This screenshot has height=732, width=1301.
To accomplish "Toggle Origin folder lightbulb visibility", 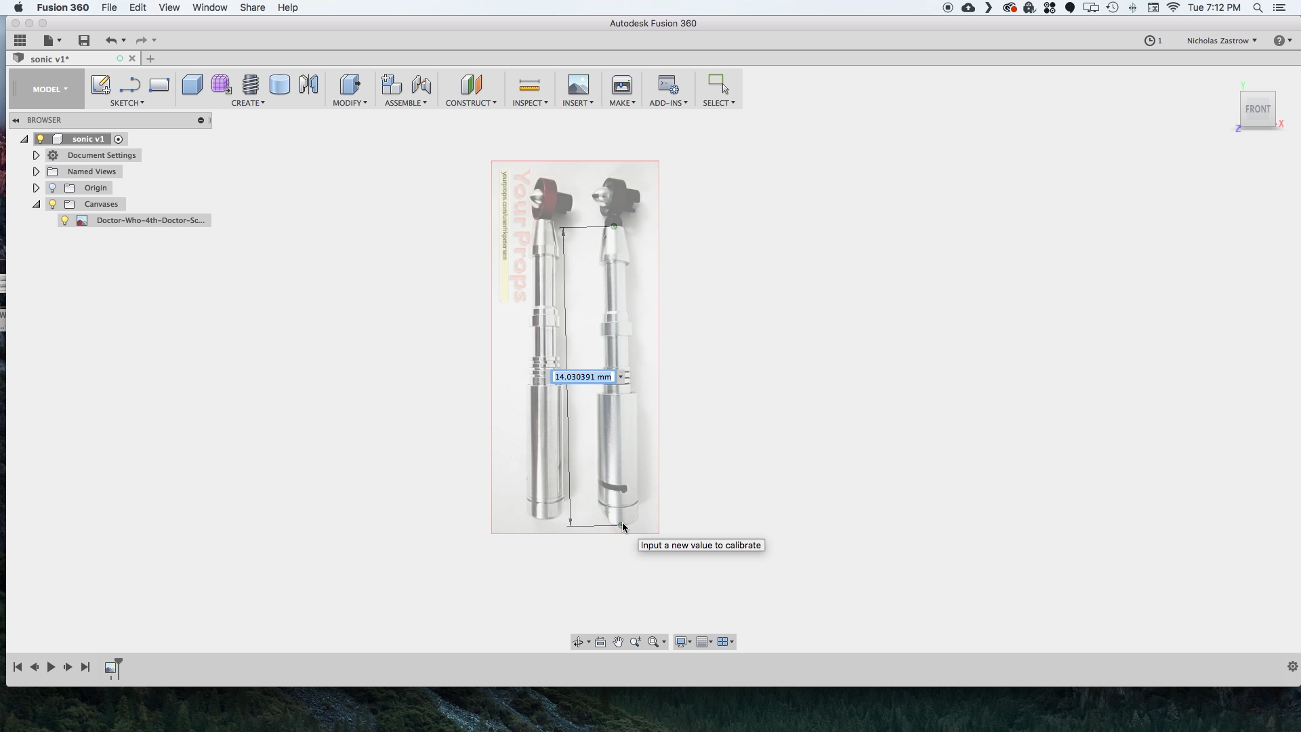I will (x=52, y=188).
